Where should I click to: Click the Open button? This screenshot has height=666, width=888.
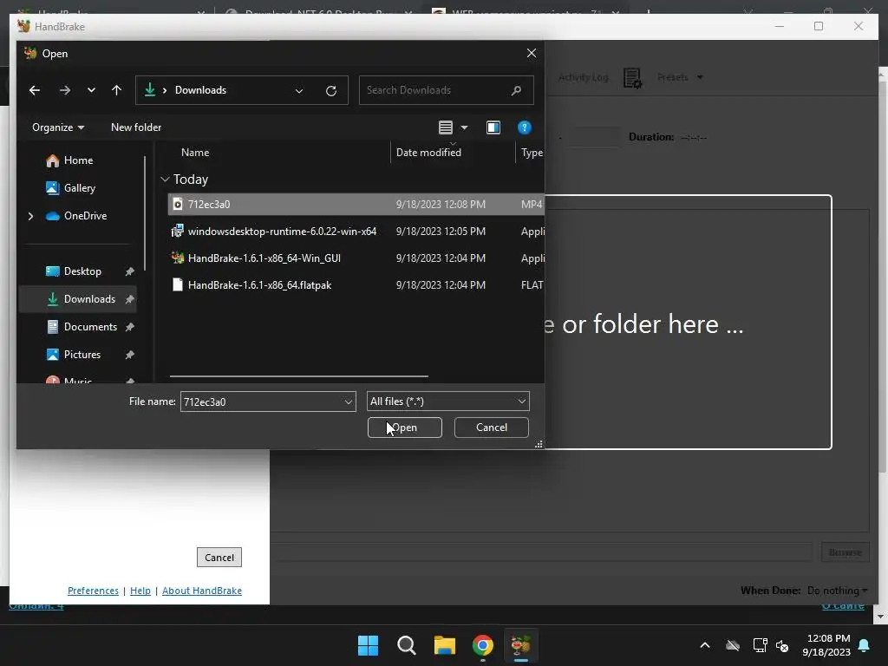(404, 428)
